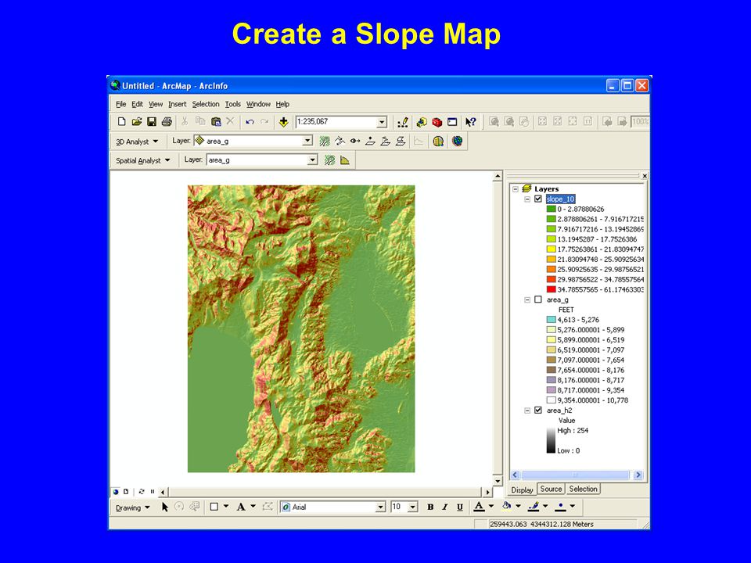Switch to the Source tab

point(551,489)
